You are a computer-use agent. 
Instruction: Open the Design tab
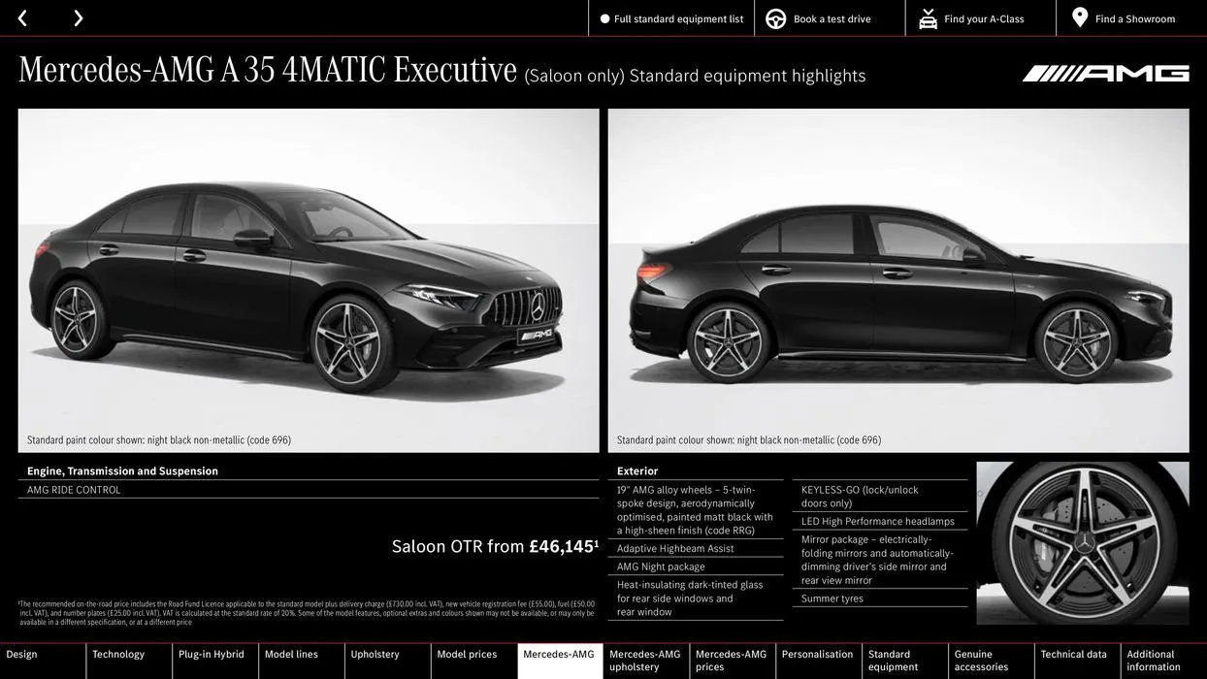pyautogui.click(x=22, y=655)
